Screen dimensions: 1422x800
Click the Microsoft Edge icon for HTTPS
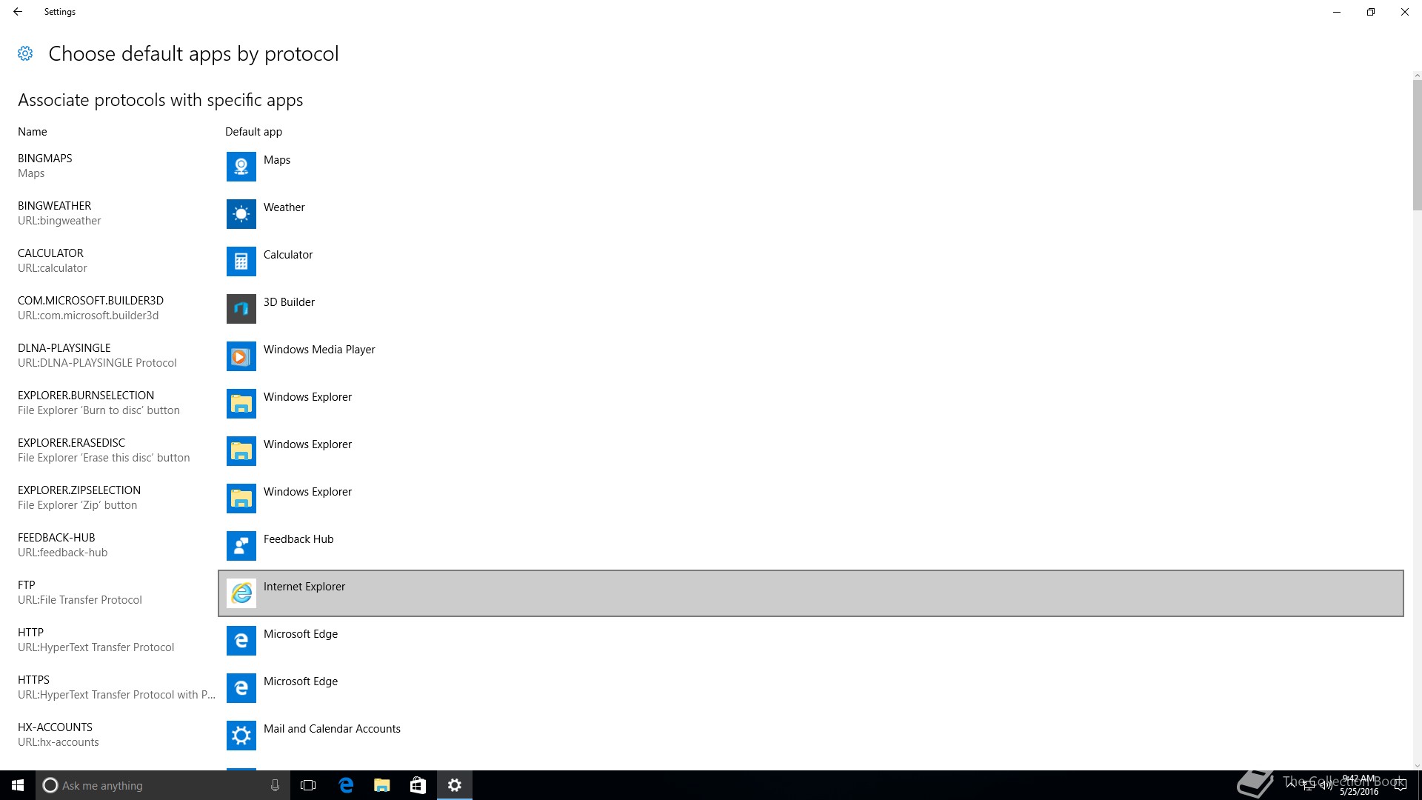(241, 688)
